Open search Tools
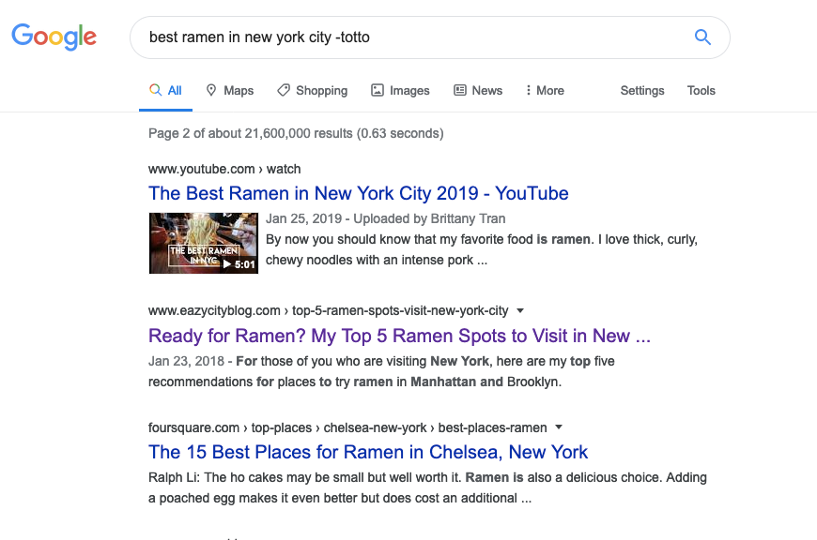This screenshot has width=817, height=540. point(701,91)
